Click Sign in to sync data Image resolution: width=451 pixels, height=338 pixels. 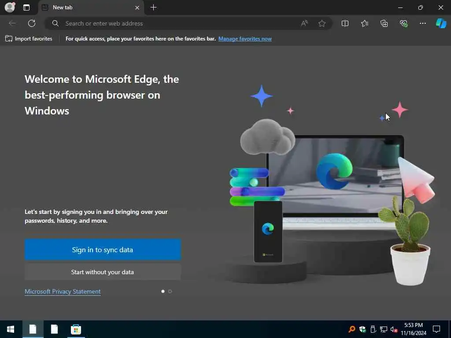click(x=103, y=250)
